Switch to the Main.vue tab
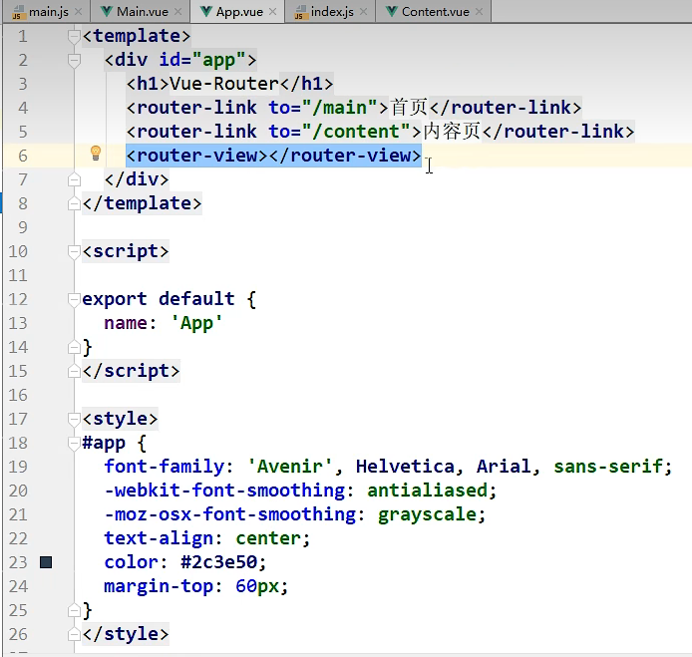 click(x=143, y=12)
